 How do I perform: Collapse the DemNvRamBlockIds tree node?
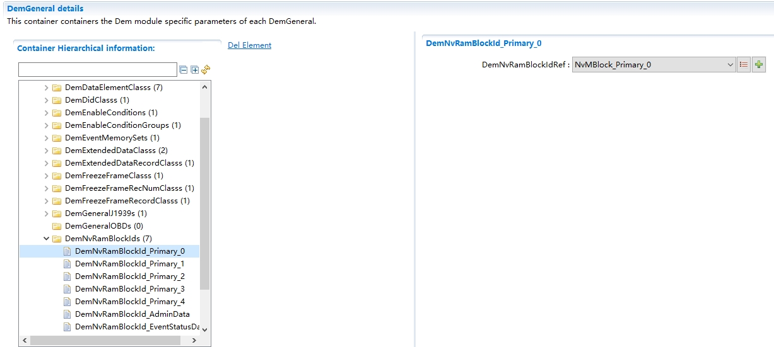(46, 239)
